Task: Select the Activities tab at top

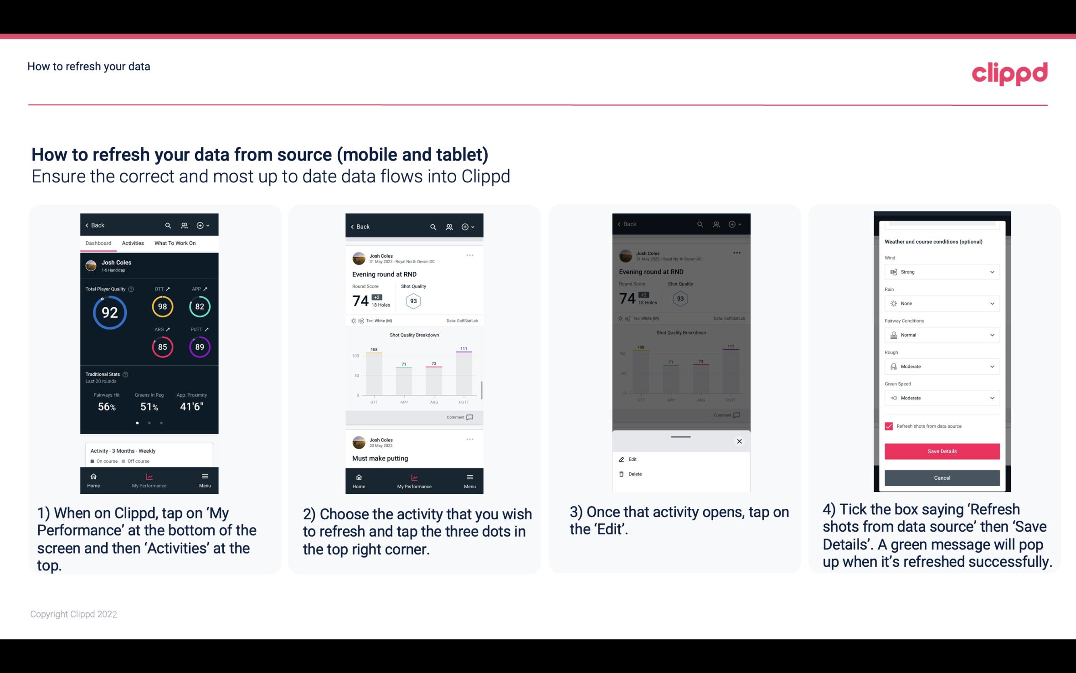Action: [x=133, y=243]
